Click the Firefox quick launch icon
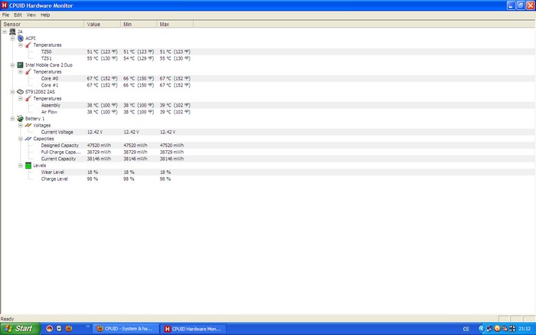Viewport: 536px width, 335px height. pyautogui.click(x=69, y=329)
